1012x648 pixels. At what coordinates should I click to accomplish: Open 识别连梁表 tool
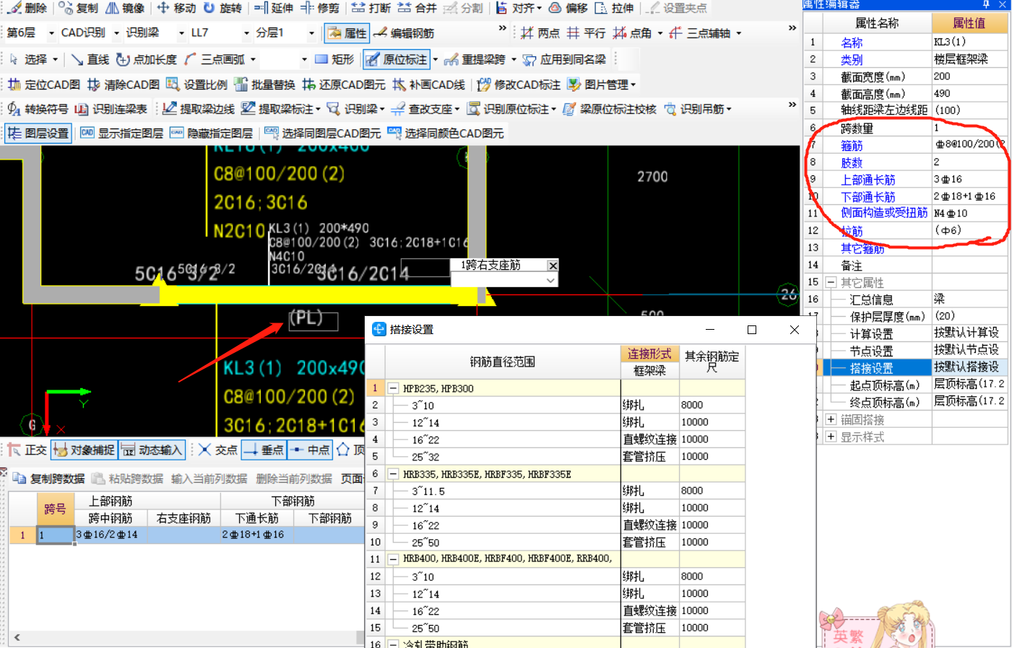pyautogui.click(x=111, y=109)
